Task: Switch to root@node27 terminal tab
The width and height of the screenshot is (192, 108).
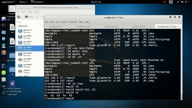Action: [56, 27]
